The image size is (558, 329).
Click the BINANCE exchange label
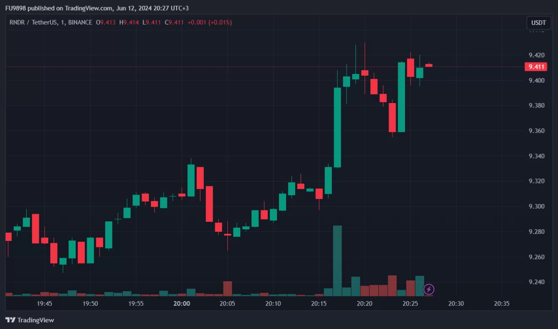point(80,22)
